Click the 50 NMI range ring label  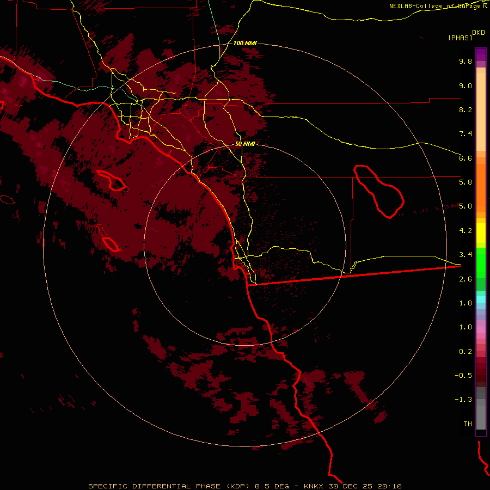coord(245,144)
